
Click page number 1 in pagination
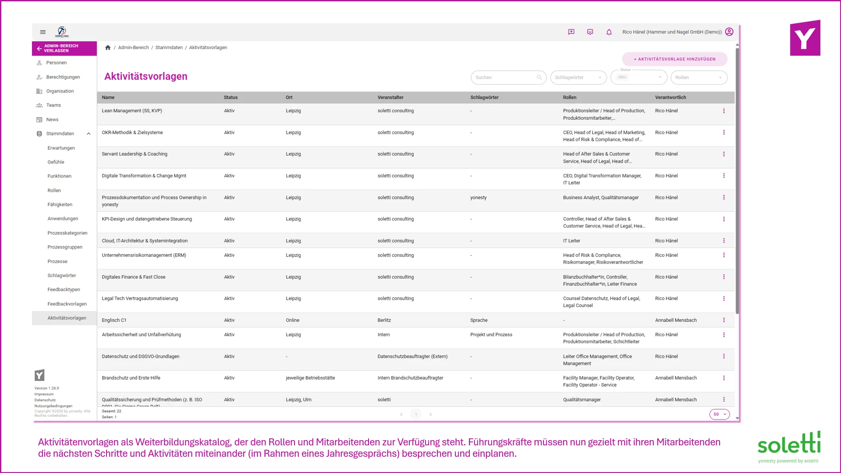click(416, 414)
